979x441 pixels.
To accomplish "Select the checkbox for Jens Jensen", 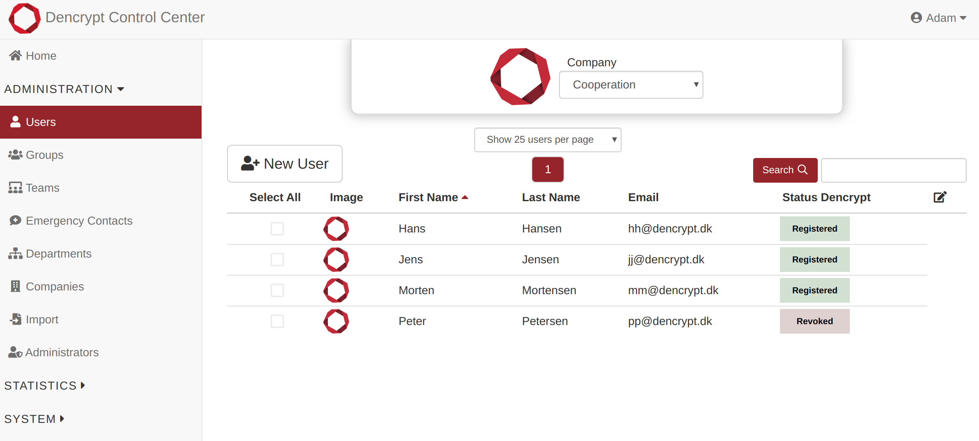I will pyautogui.click(x=277, y=260).
